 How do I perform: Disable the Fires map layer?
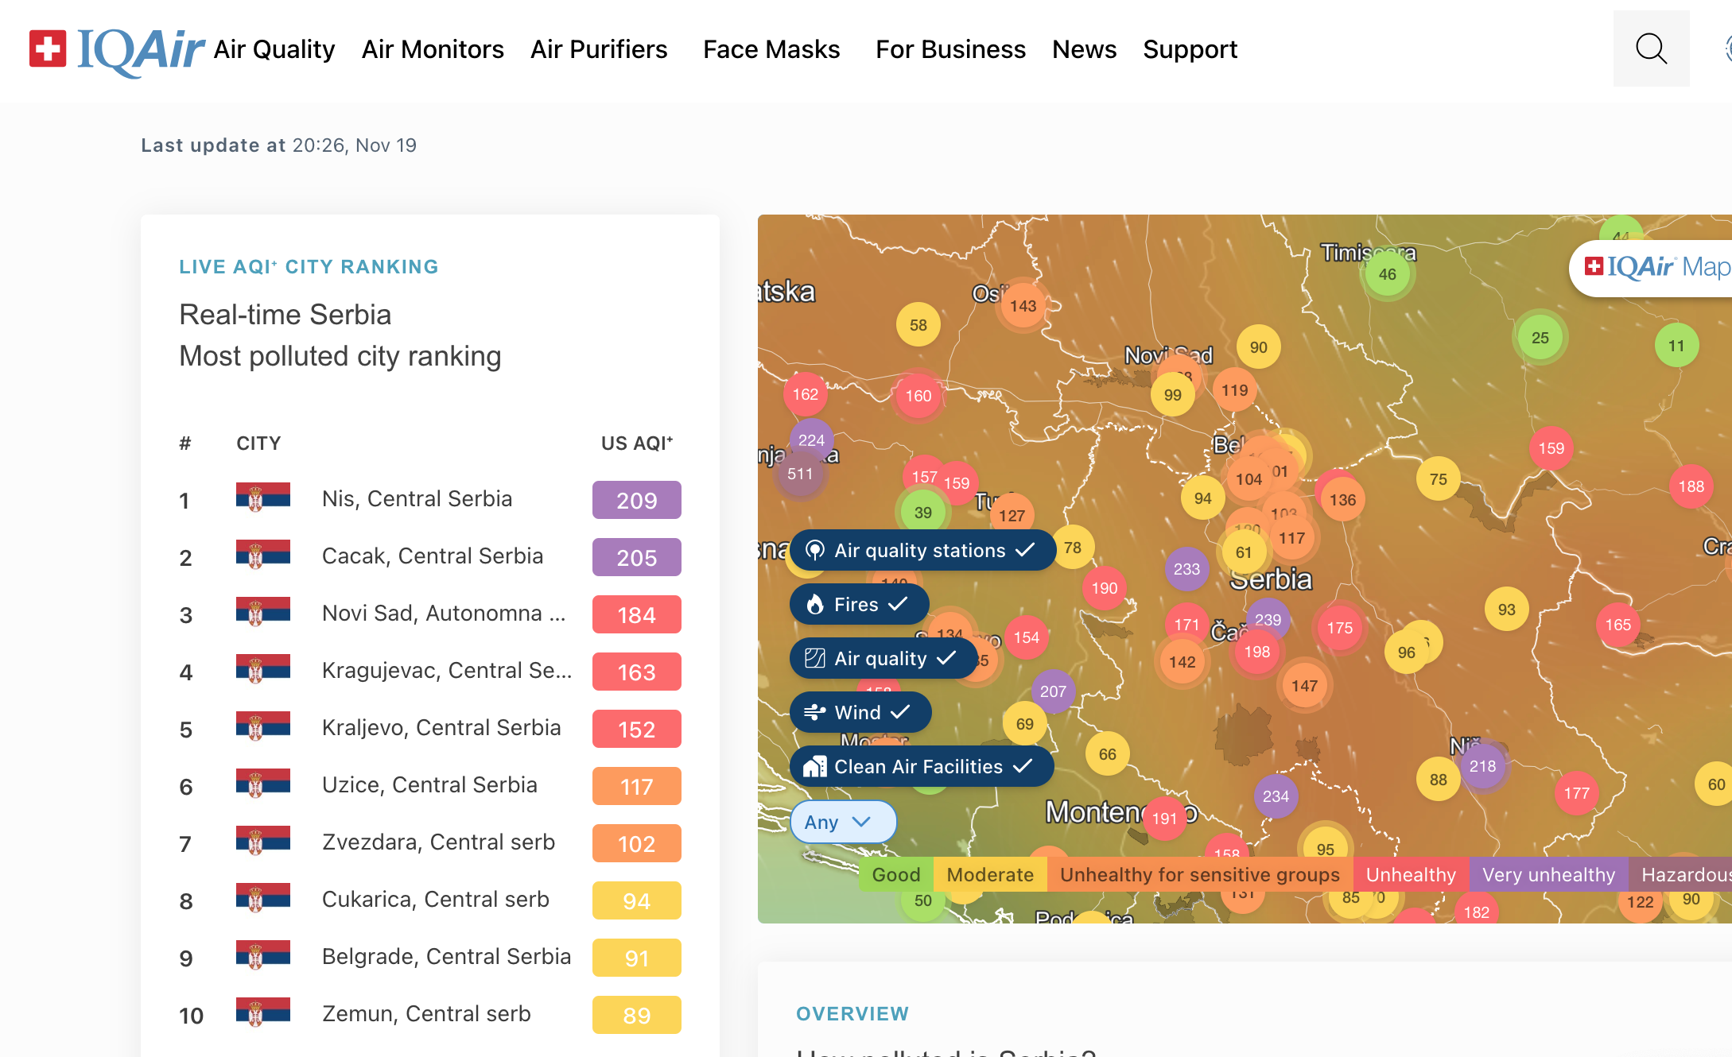tap(859, 604)
